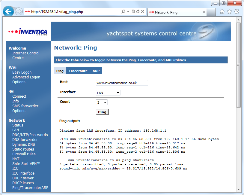
Task: Minimize the browser window
Action: coord(216,3)
